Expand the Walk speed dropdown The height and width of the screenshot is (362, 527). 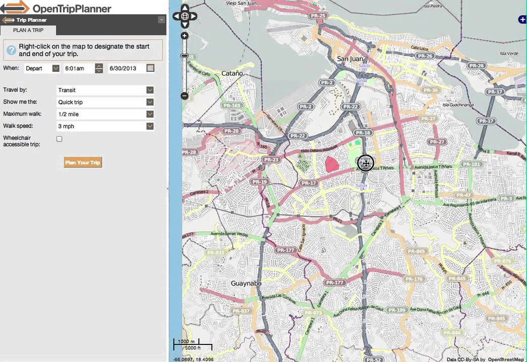(150, 126)
